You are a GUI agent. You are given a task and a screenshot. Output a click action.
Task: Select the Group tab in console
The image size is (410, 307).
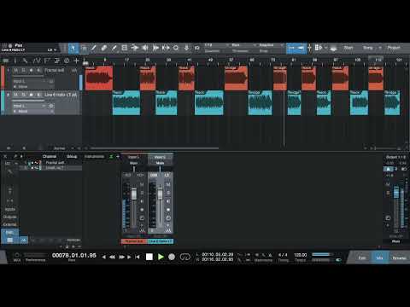click(x=72, y=157)
